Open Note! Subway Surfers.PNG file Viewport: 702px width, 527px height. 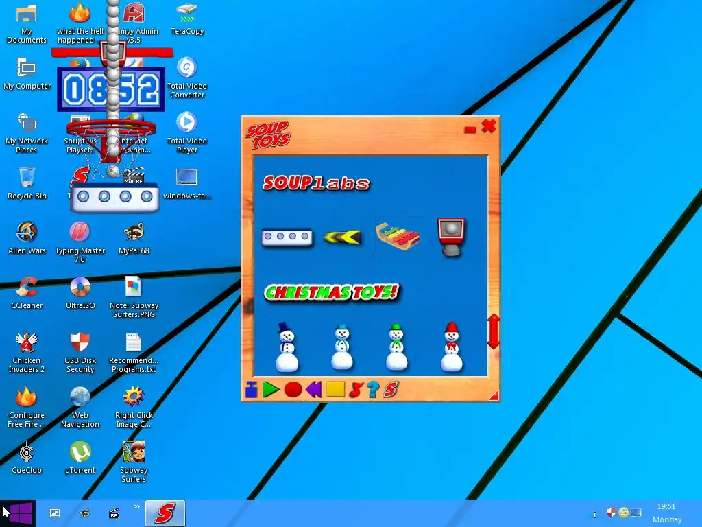pyautogui.click(x=134, y=297)
